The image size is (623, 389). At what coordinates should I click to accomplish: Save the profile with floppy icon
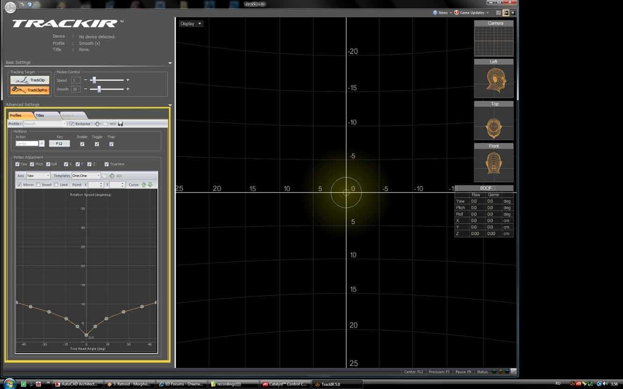tap(121, 124)
